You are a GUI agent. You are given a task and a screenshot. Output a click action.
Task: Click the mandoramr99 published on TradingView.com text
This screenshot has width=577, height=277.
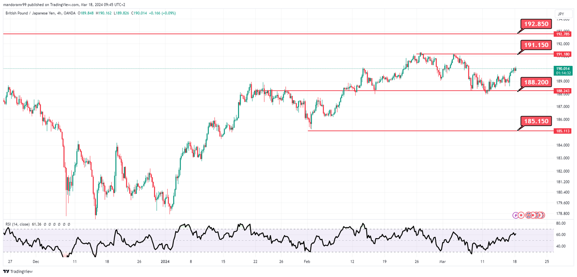[41, 5]
